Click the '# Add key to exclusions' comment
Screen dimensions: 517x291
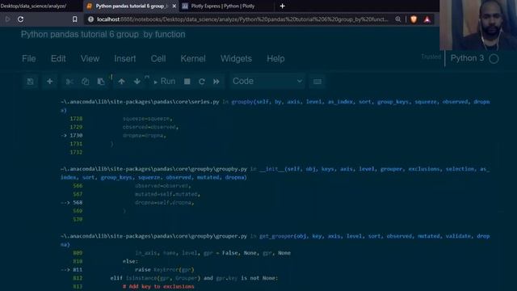[x=158, y=286]
